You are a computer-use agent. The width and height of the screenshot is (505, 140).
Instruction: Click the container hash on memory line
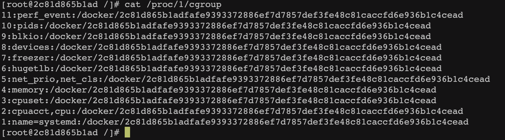[x=264, y=90]
